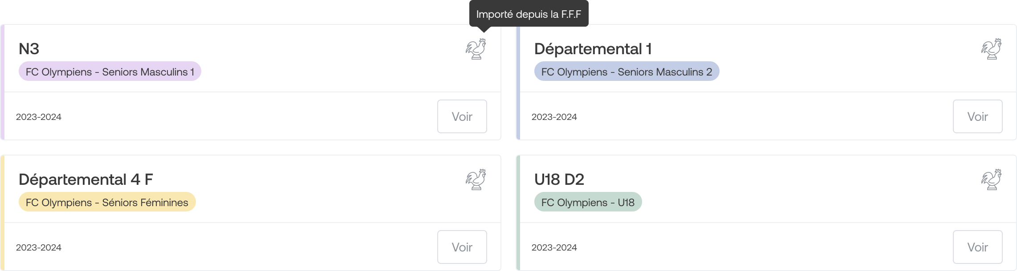Click the Départemental 4 F title
The image size is (1017, 271).
pyautogui.click(x=85, y=179)
